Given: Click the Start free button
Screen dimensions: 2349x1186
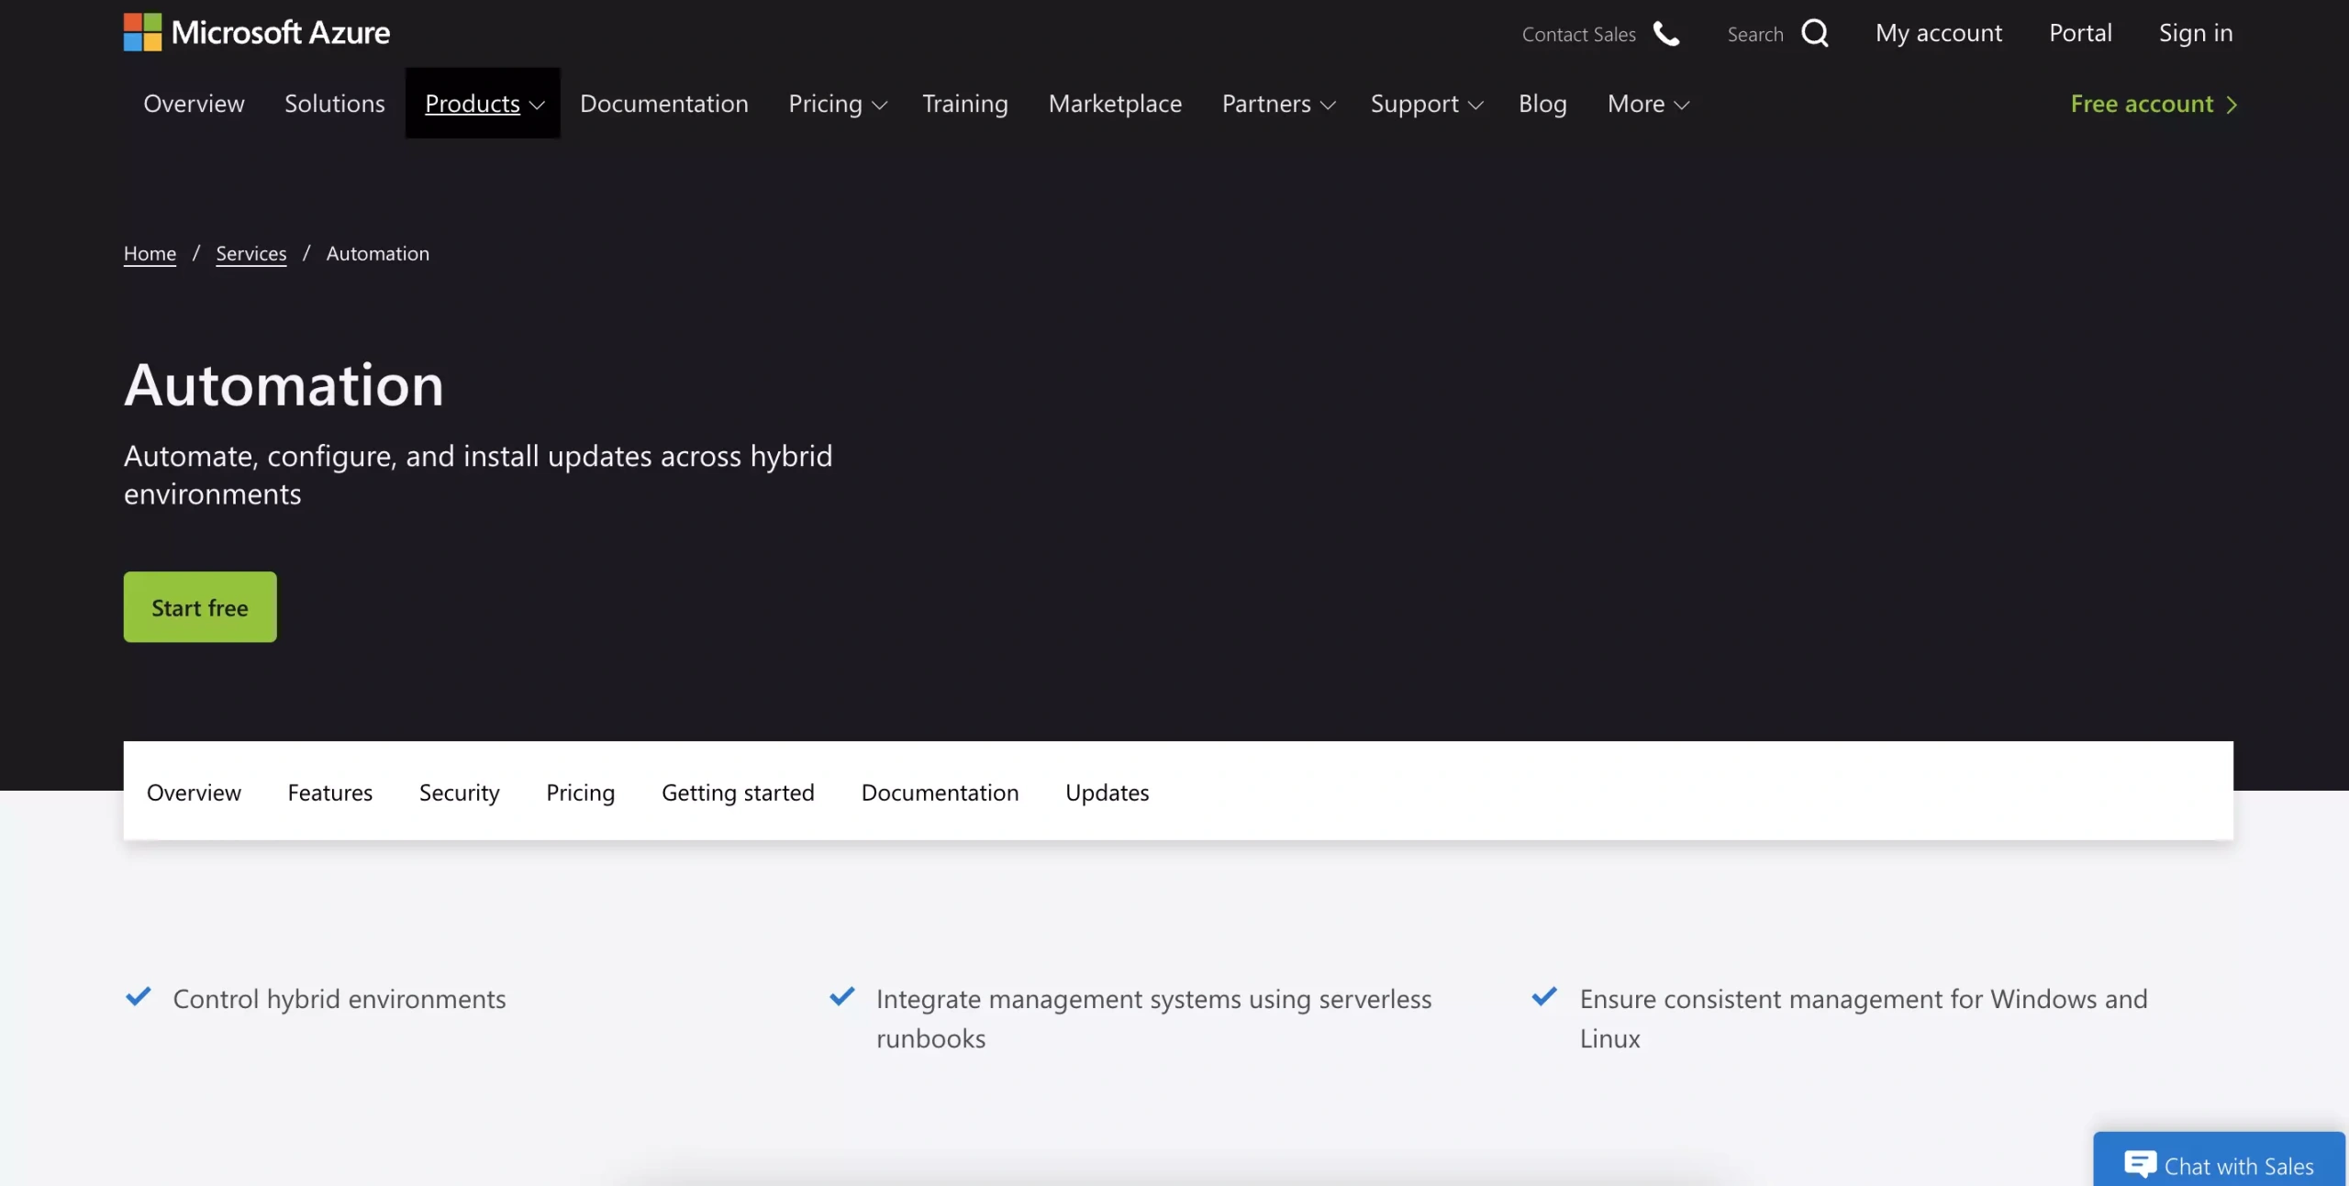Looking at the screenshot, I should pos(200,606).
